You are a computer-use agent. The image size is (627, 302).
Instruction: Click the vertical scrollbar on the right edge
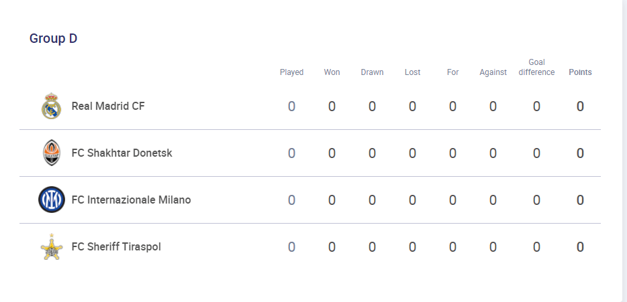(624, 151)
